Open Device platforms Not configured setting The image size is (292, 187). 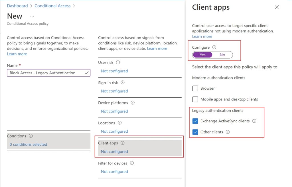pyautogui.click(x=114, y=111)
